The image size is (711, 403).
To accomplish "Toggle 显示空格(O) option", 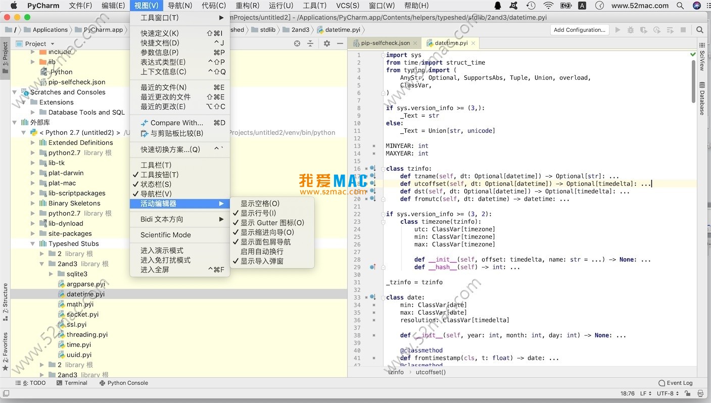I will (272, 204).
